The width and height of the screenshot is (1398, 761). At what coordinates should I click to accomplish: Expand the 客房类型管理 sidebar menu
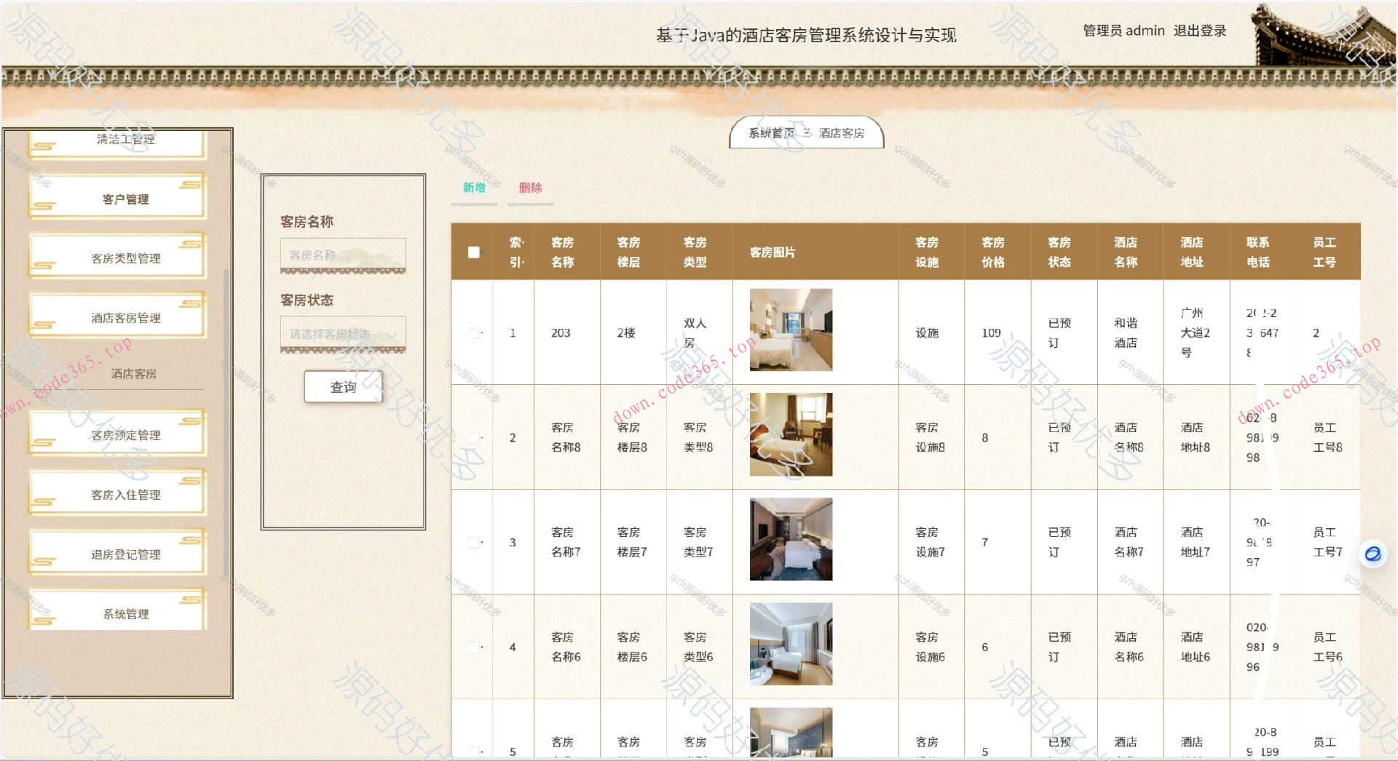[118, 258]
